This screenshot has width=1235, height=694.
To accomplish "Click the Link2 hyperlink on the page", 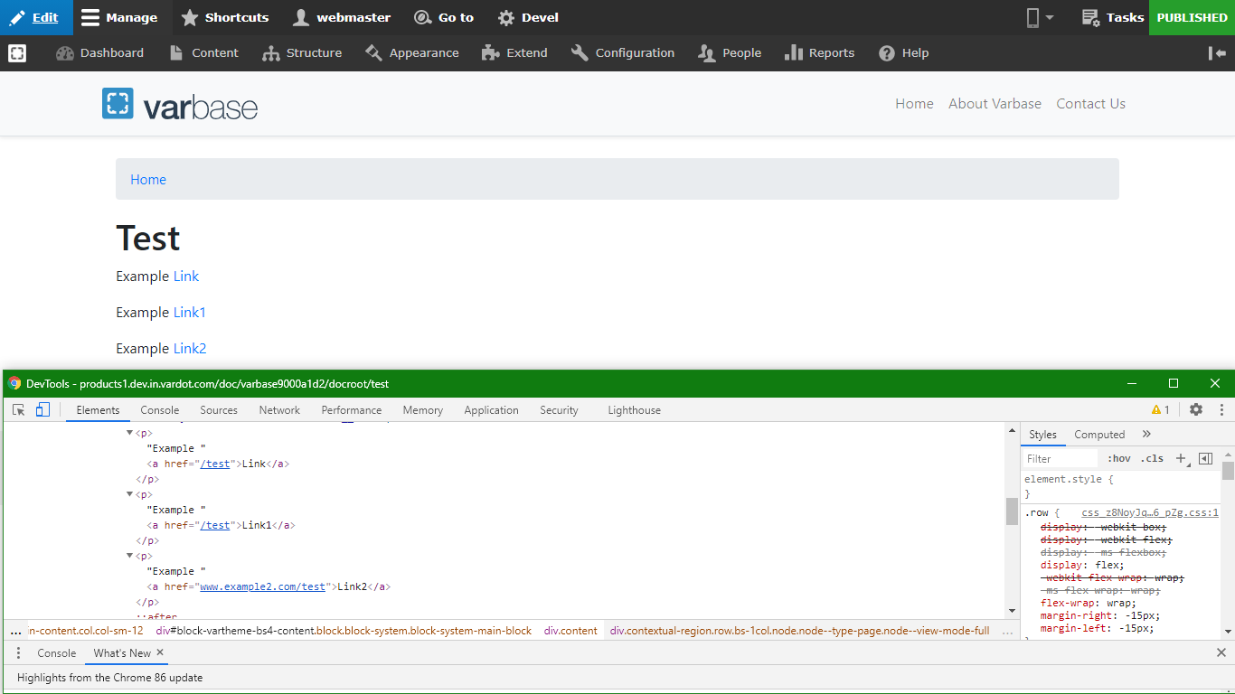I will [190, 349].
